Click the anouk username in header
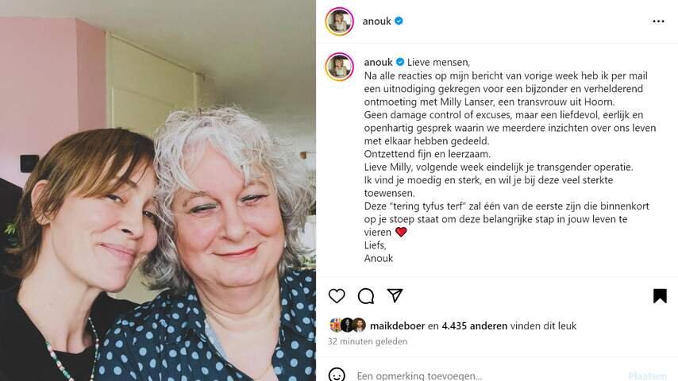This screenshot has width=678, height=381. click(x=376, y=21)
